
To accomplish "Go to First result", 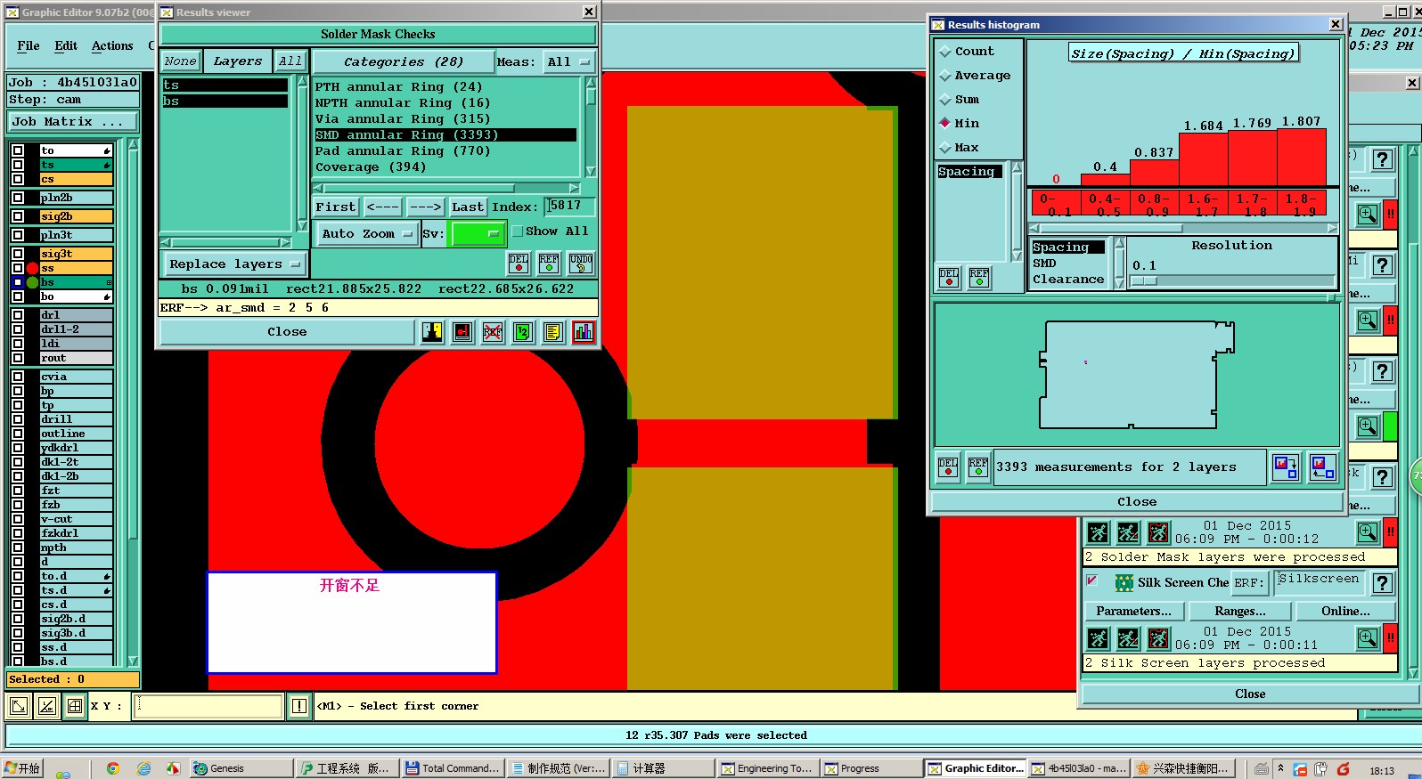I will [x=335, y=207].
